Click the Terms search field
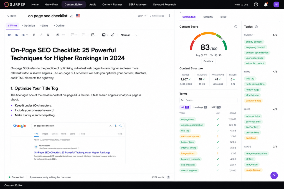The image size is (284, 189). click(x=208, y=100)
